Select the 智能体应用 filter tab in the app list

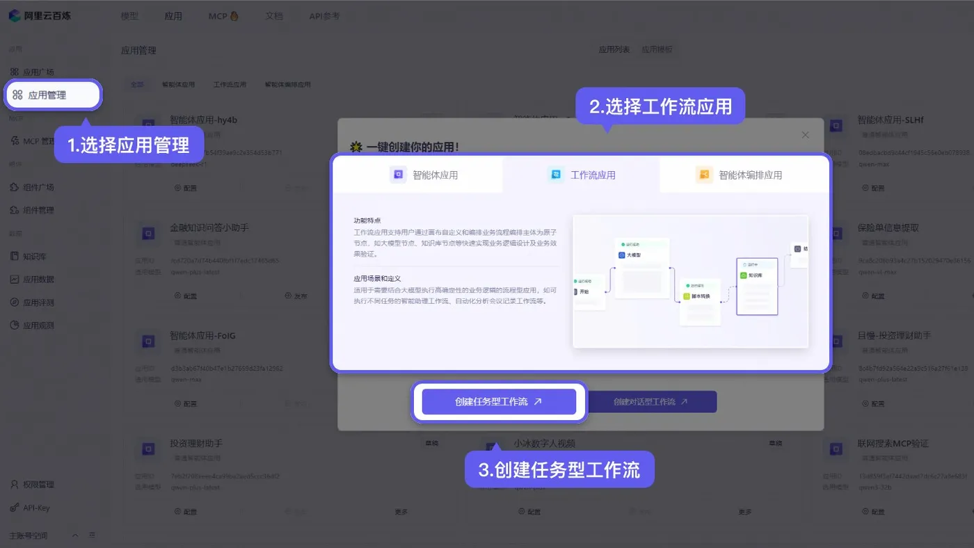(179, 85)
